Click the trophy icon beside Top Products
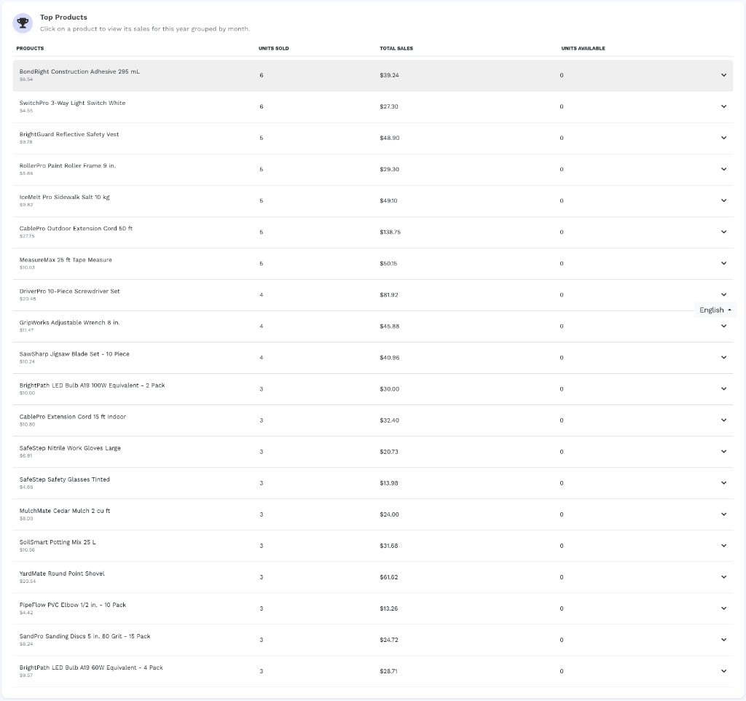This screenshot has width=746, height=701. pos(23,23)
